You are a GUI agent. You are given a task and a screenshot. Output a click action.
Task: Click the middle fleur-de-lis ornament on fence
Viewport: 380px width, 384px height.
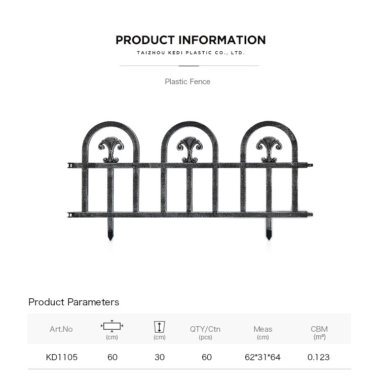[x=189, y=150]
